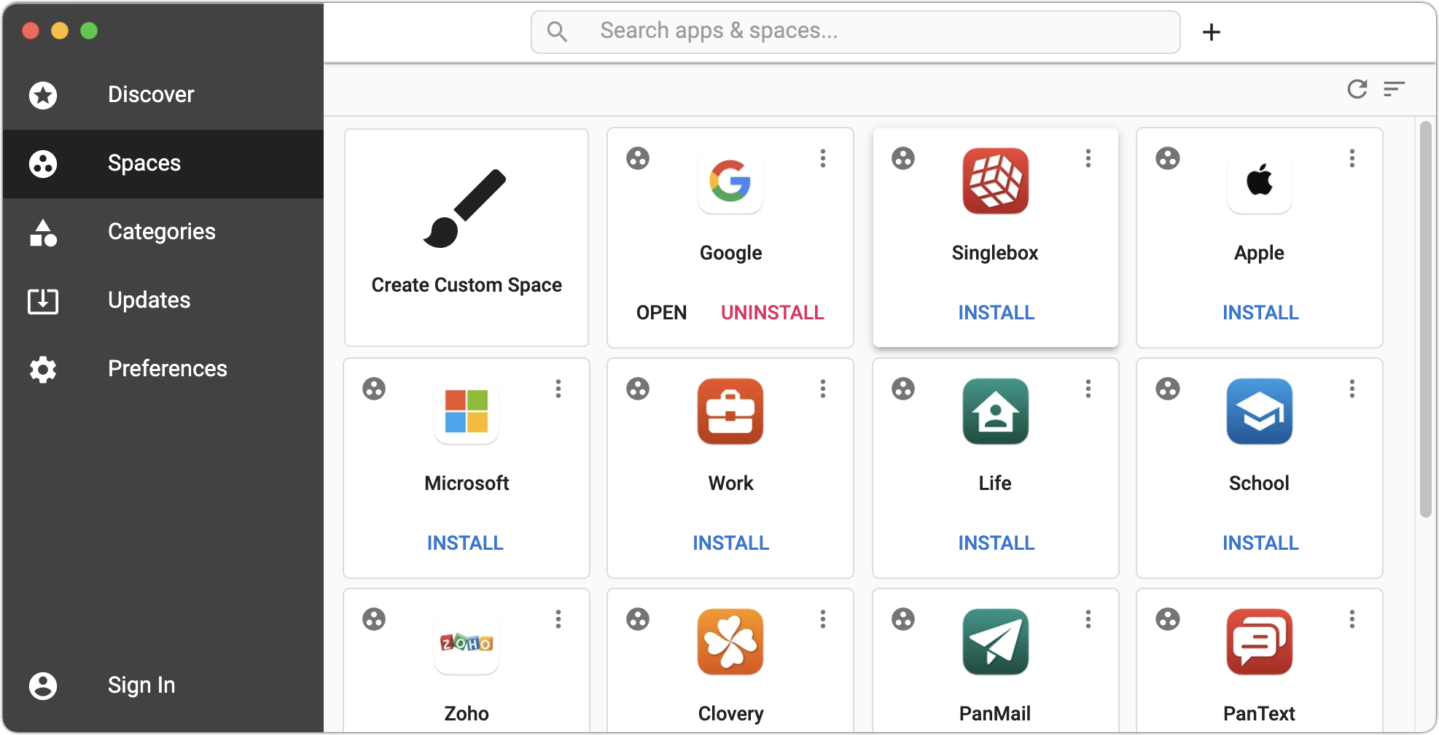Open the sort options icon
Image resolution: width=1439 pixels, height=735 pixels.
(1395, 89)
